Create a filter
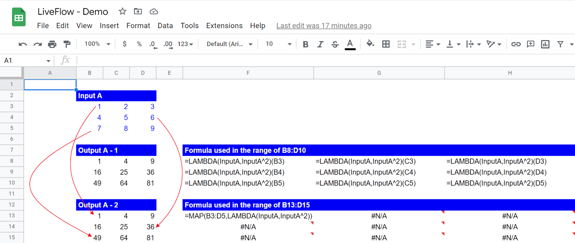575x243 pixels. point(560,44)
